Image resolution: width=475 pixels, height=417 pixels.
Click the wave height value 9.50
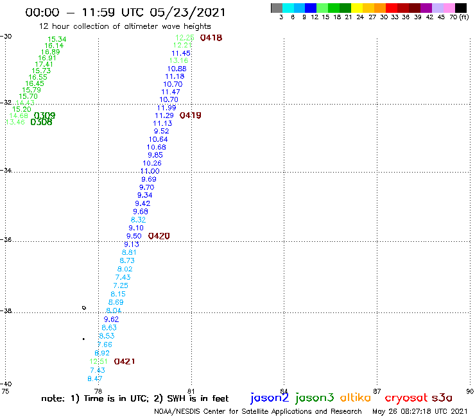click(x=134, y=236)
